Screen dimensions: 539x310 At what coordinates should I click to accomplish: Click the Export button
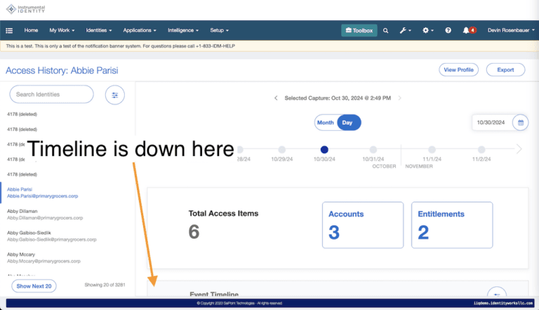point(505,70)
